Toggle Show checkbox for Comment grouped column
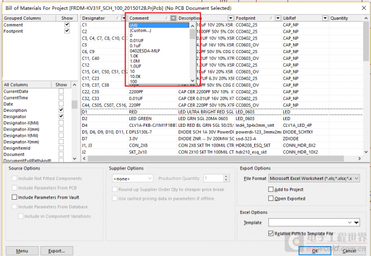Image resolution: width=371 pixels, height=256 pixels. (x=67, y=24)
